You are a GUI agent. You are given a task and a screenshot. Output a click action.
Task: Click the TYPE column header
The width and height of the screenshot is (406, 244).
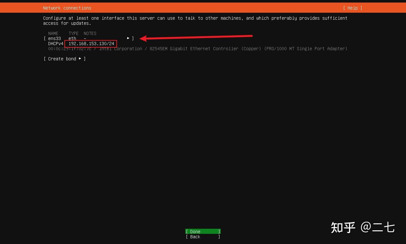[x=73, y=33]
